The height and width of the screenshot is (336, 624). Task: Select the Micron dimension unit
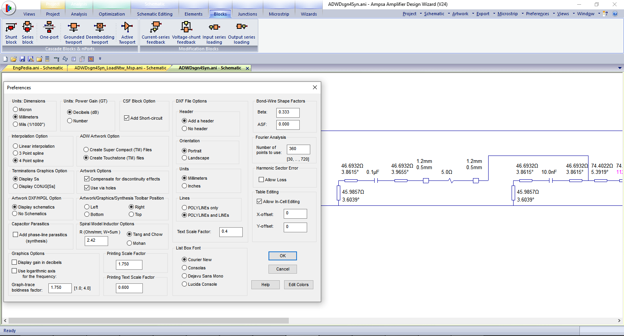coord(16,110)
